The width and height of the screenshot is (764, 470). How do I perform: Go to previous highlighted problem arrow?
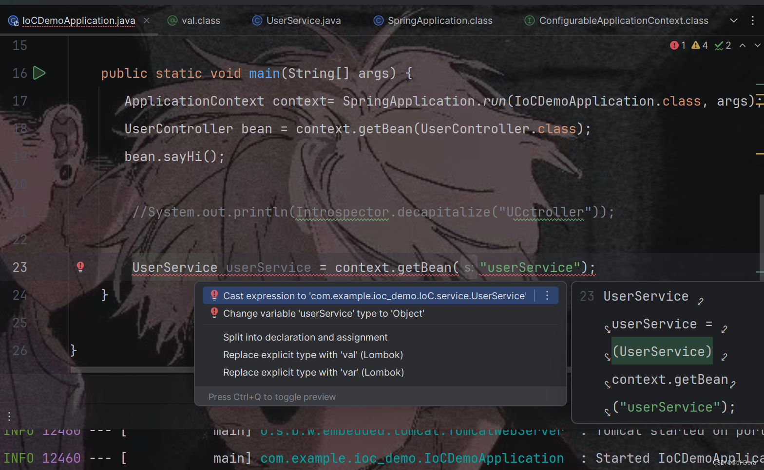click(743, 45)
